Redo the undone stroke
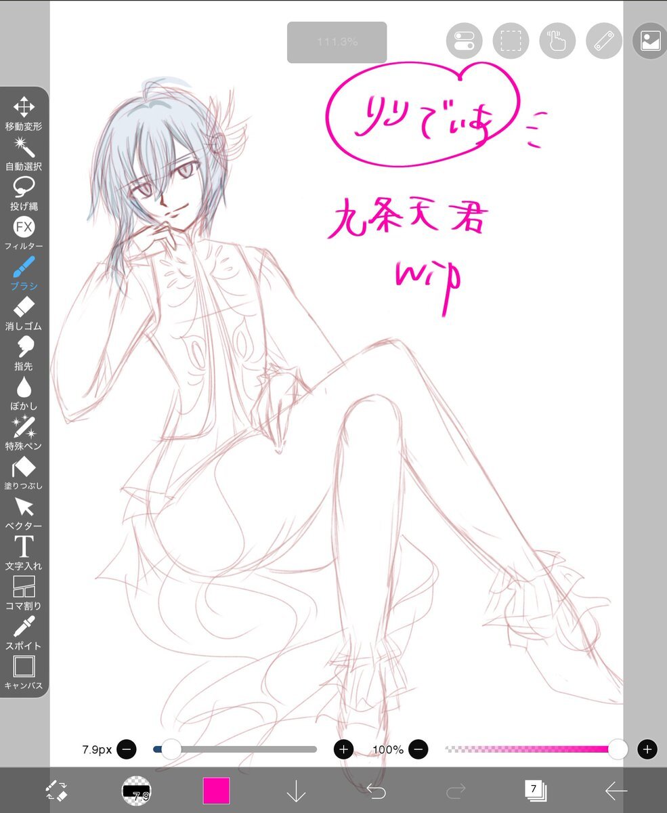667x813 pixels. 456,791
